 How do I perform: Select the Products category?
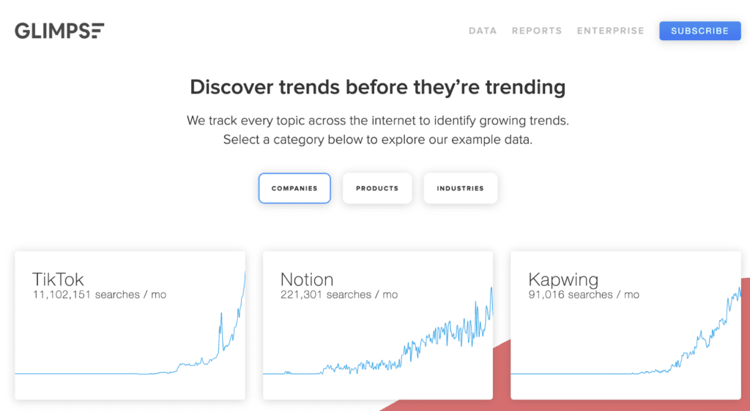pyautogui.click(x=377, y=188)
